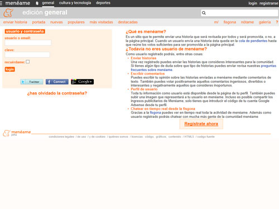Open the hamburger menu beside the menéame logo
The image size is (279, 209).
coord(1,3)
